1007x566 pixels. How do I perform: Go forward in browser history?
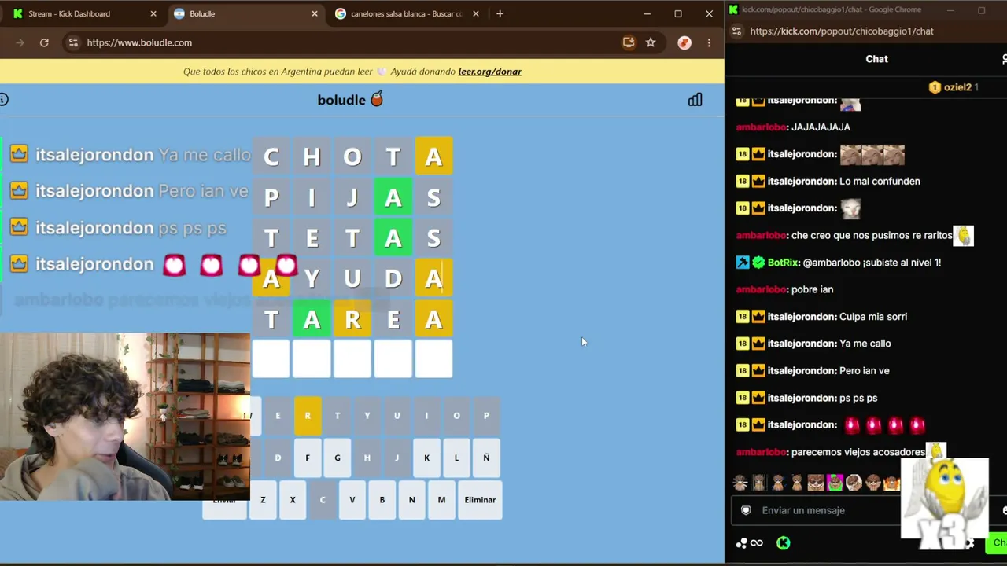pos(20,42)
